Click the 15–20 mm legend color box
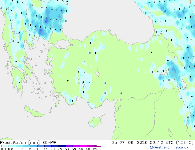 [48, 146]
